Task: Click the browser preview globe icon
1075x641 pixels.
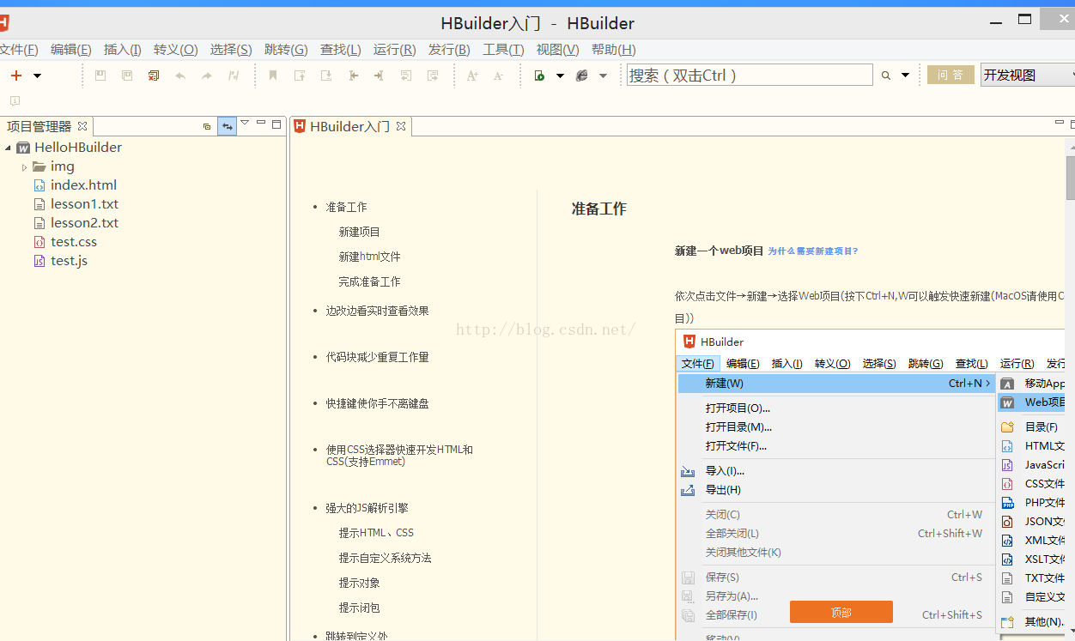Action: click(582, 76)
